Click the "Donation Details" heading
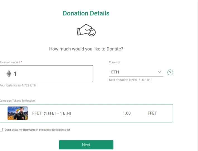The width and height of the screenshot is (198, 151). coord(86,13)
